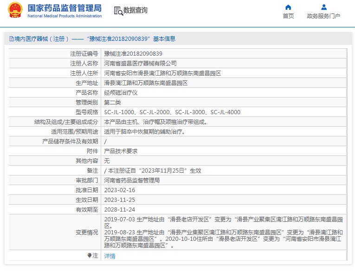This screenshot has height=271, width=355.
Task: Select the 注册人住所 address value
Action: 162,73
